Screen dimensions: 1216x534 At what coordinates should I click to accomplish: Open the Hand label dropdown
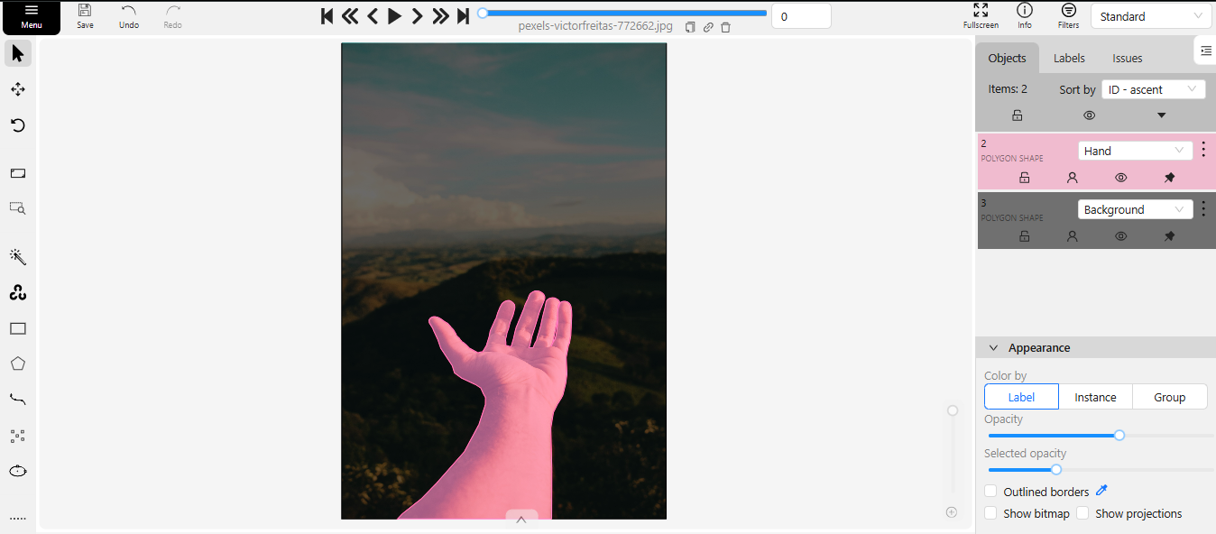[x=1134, y=151]
